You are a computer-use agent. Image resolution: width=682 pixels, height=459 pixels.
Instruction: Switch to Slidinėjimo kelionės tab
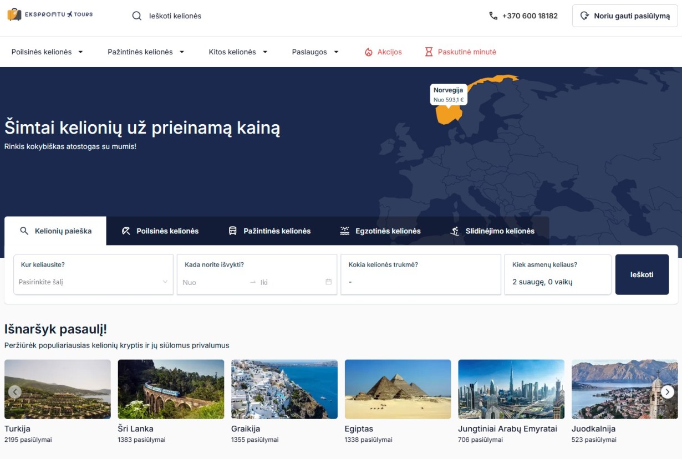pyautogui.click(x=492, y=231)
